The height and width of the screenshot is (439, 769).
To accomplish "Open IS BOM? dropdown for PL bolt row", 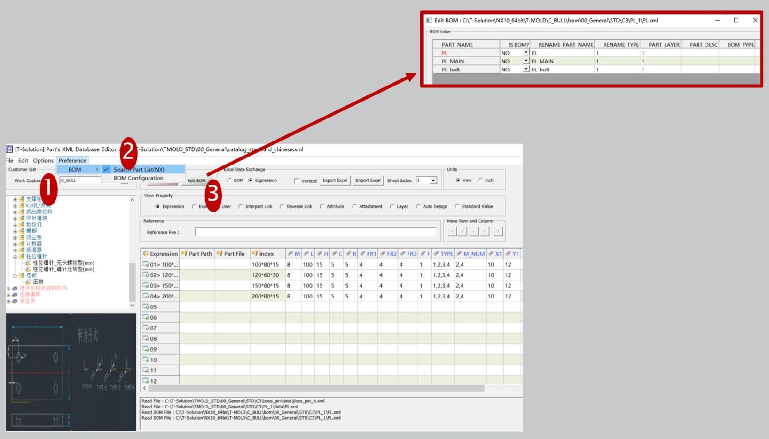I will click(x=526, y=70).
